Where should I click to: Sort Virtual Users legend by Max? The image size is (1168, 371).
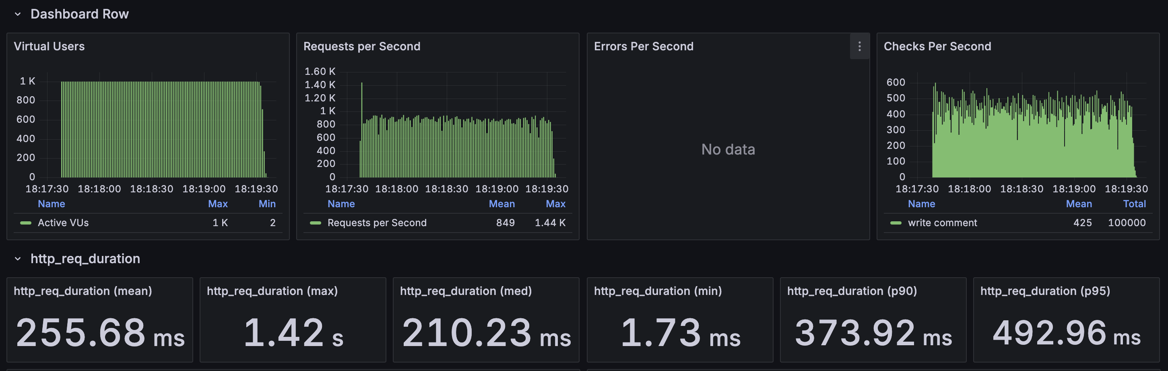point(218,204)
